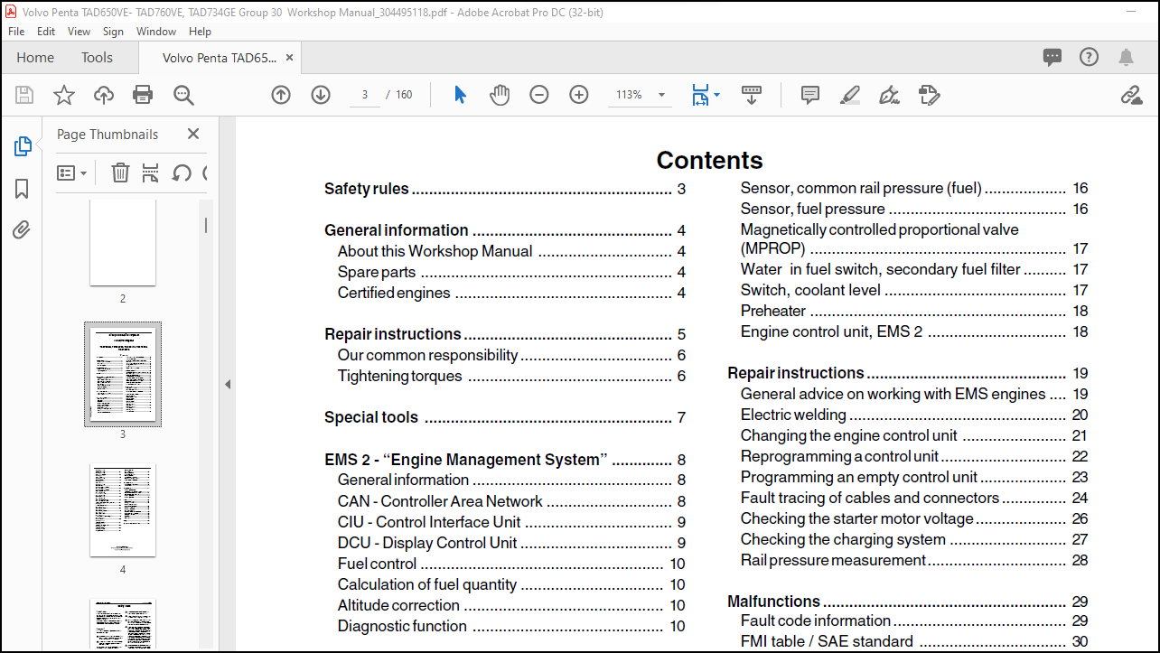Click the scrolling mode page display icon
The image size is (1160, 653).
tap(752, 95)
